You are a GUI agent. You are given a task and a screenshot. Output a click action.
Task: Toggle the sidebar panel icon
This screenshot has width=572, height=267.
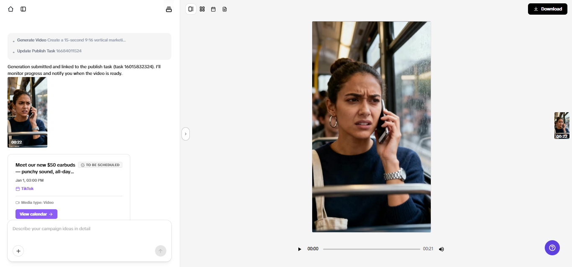click(23, 9)
